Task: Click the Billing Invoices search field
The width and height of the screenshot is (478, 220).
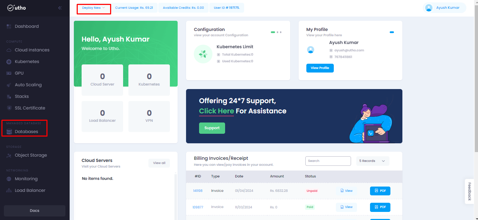Action: click(328, 161)
